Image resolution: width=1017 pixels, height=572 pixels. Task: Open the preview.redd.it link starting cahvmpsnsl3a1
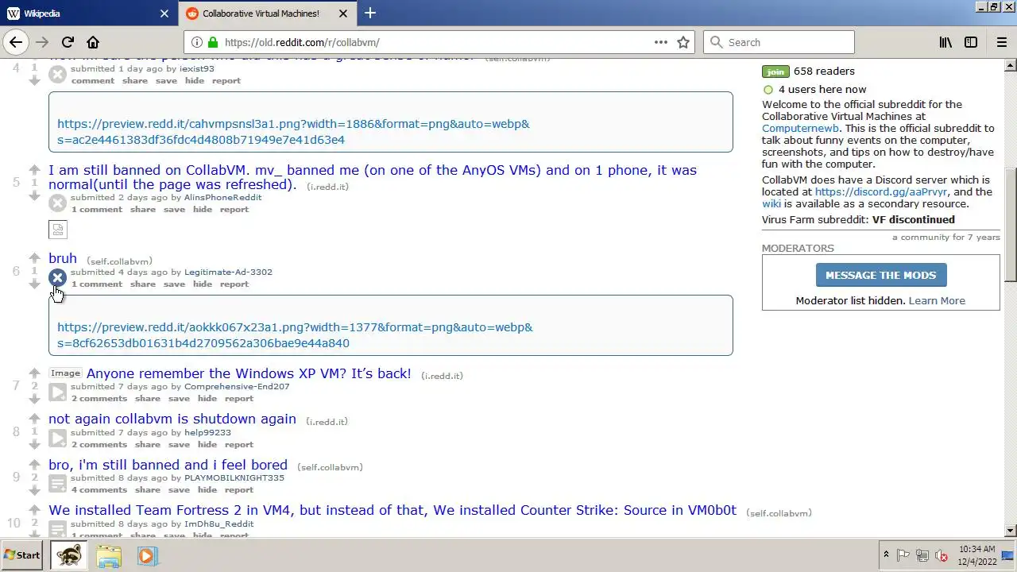(x=293, y=132)
